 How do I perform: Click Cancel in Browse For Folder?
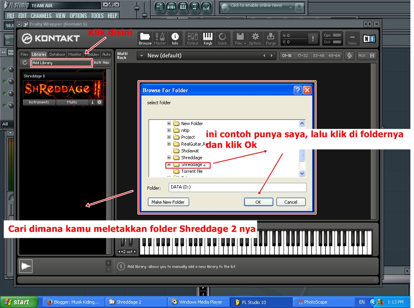291,202
